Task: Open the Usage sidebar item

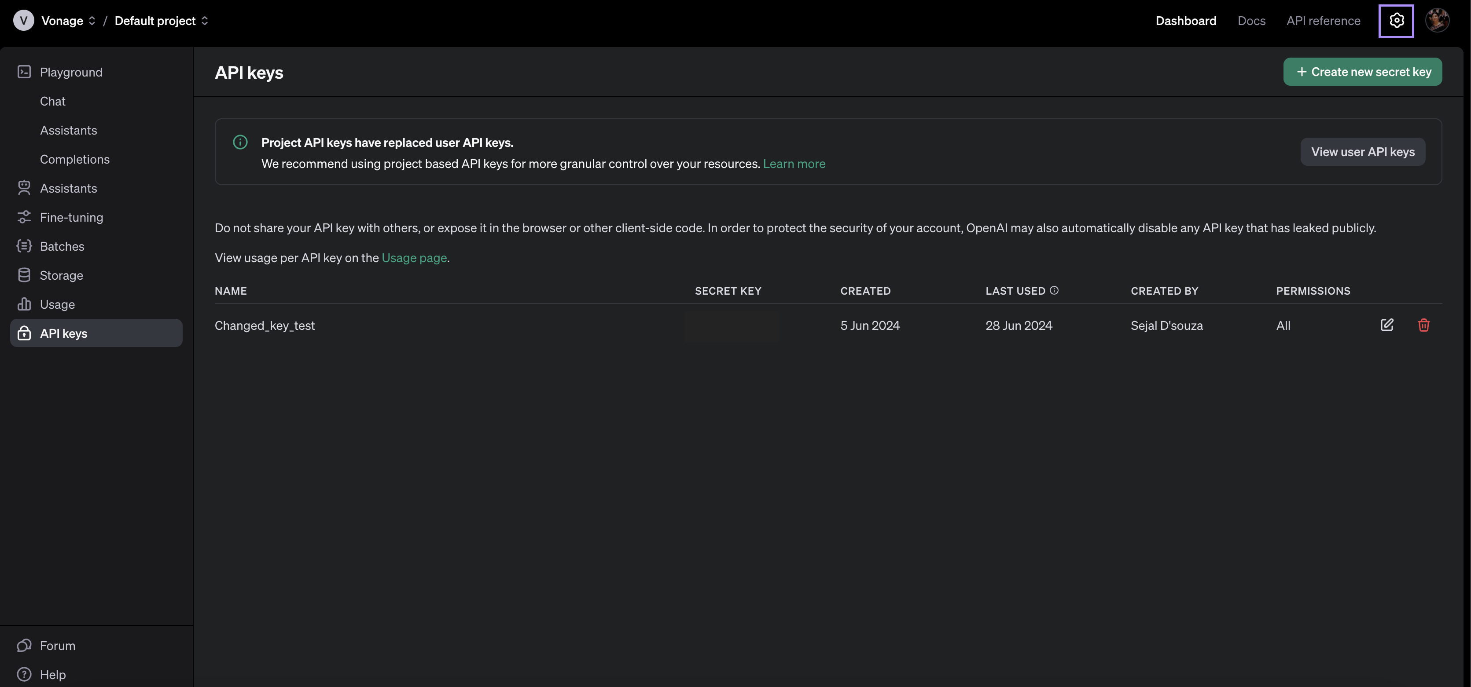Action: tap(57, 305)
